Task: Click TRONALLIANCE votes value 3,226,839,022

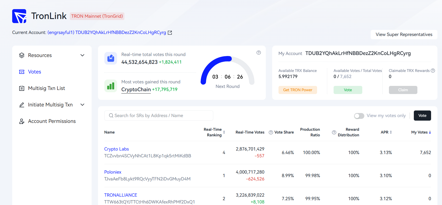Action: tap(250, 195)
